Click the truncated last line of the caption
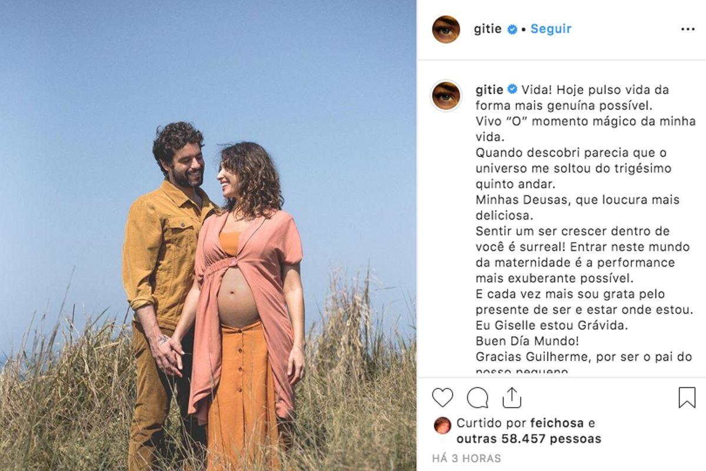Viewport: 706px width, 471px height. 522,372
